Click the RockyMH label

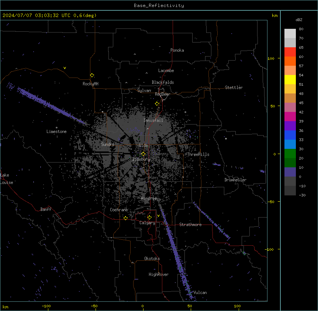click(x=90, y=84)
